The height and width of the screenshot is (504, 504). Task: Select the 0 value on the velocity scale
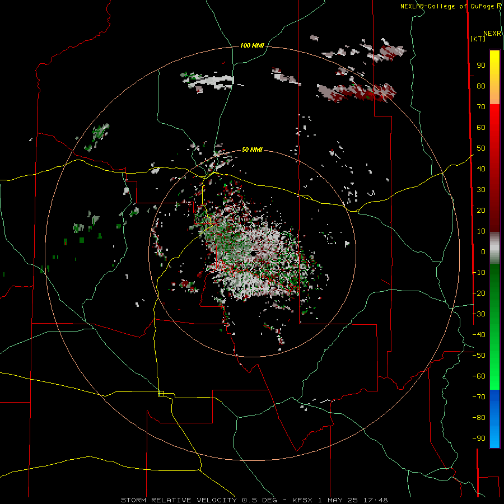(483, 251)
